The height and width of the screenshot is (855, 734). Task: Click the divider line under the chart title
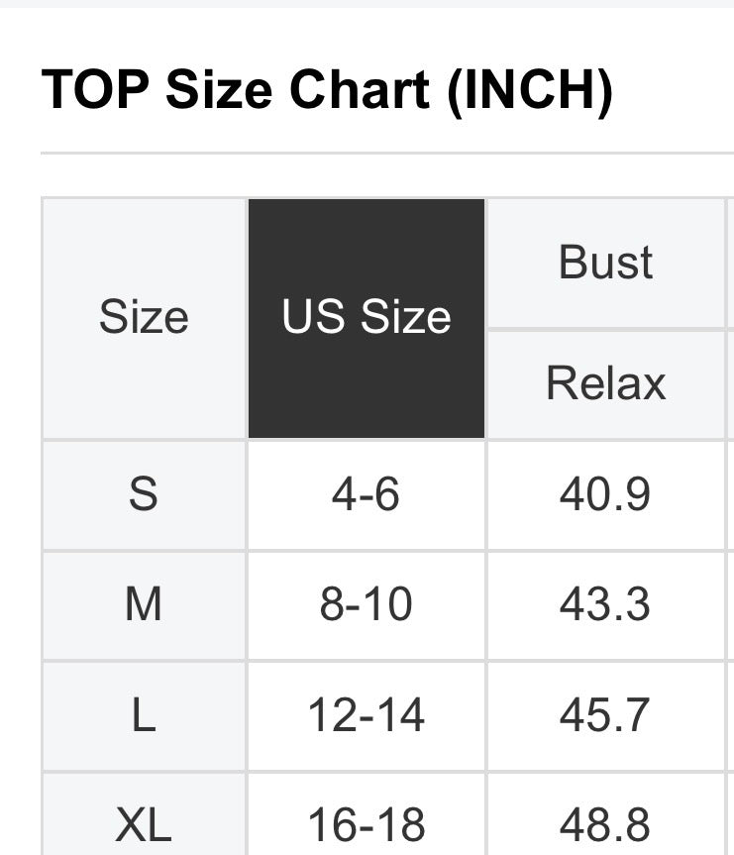(x=386, y=154)
